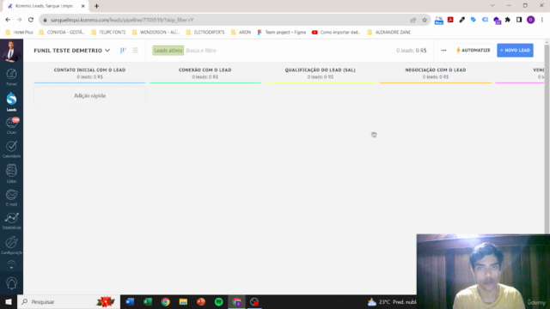Open the Adobe Acrobat extension icon

coord(450,20)
